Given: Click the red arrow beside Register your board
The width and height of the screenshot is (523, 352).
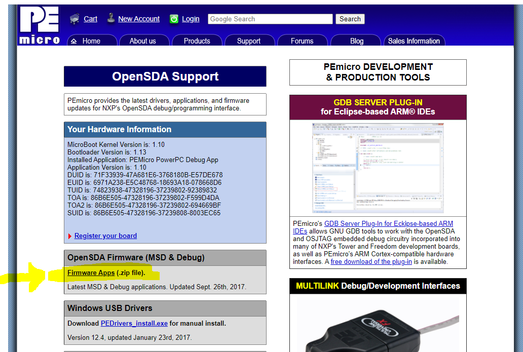Looking at the screenshot, I should [70, 236].
